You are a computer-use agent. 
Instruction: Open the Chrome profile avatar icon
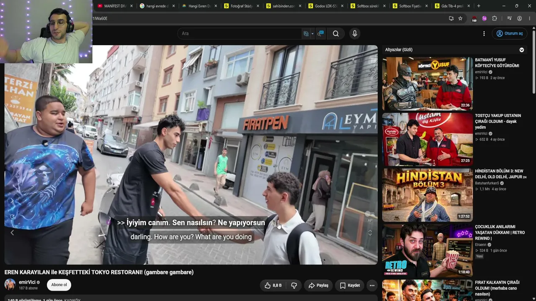pos(520,18)
